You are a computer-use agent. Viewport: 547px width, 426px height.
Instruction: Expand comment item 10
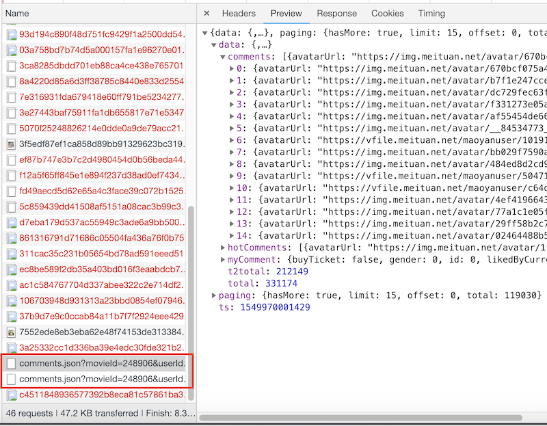(x=232, y=188)
